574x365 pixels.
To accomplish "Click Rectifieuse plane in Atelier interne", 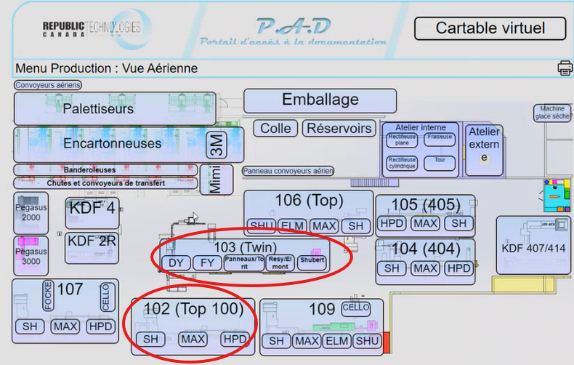I will (402, 140).
